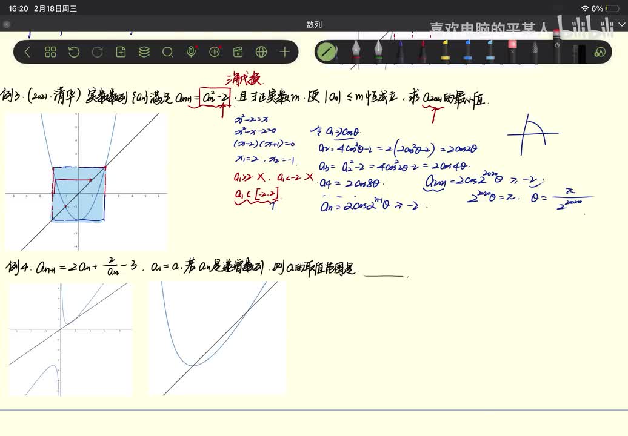
Task: Close the document with the X button
Action: (x=6, y=24)
